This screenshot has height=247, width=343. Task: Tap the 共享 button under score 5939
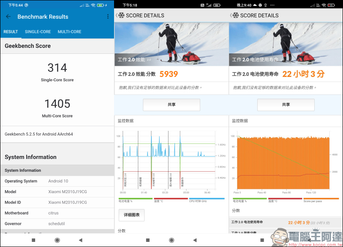click(x=171, y=105)
